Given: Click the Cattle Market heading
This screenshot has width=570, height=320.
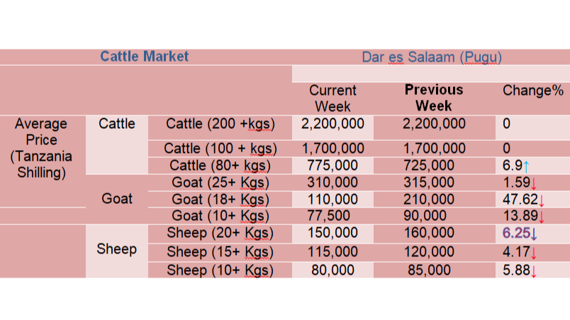Looking at the screenshot, I should point(145,57).
